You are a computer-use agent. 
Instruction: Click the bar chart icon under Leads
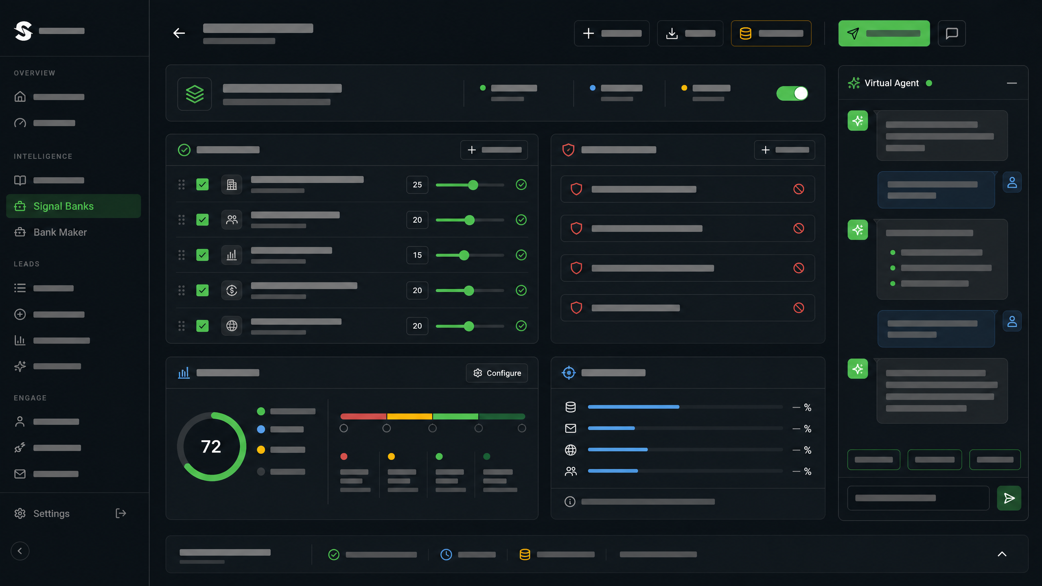[20, 340]
